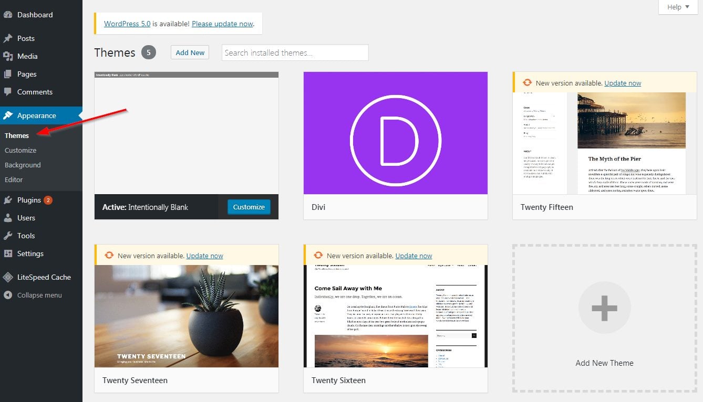
Task: Click the Twenty Seventeen theme name label
Action: coord(135,380)
